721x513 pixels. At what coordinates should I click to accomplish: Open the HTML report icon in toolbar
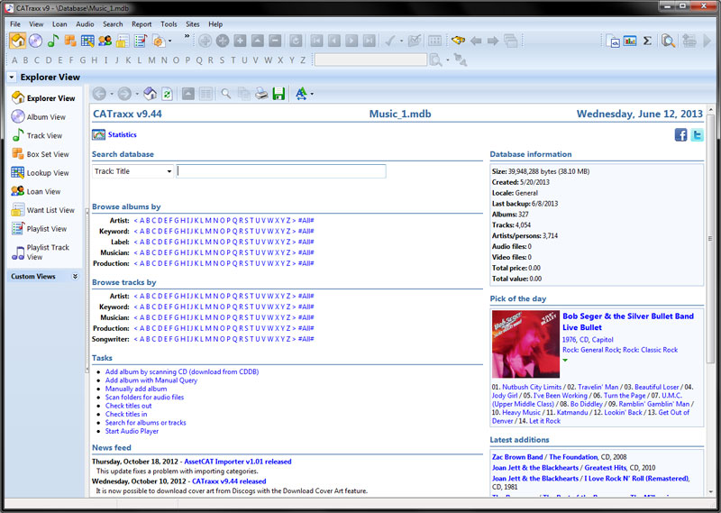613,41
